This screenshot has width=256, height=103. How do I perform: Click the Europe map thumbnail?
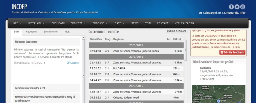pyautogui.click(x=218, y=94)
